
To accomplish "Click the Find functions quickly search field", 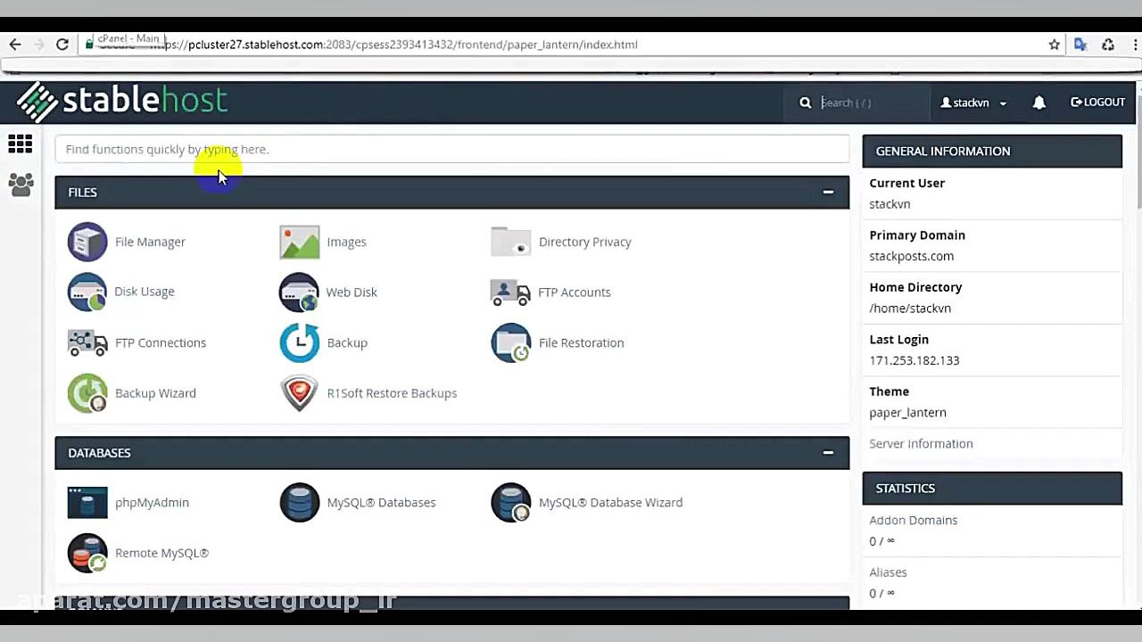I will pos(452,149).
